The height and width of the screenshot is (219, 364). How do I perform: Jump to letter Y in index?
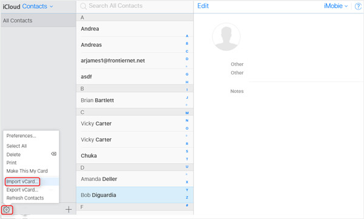187,190
